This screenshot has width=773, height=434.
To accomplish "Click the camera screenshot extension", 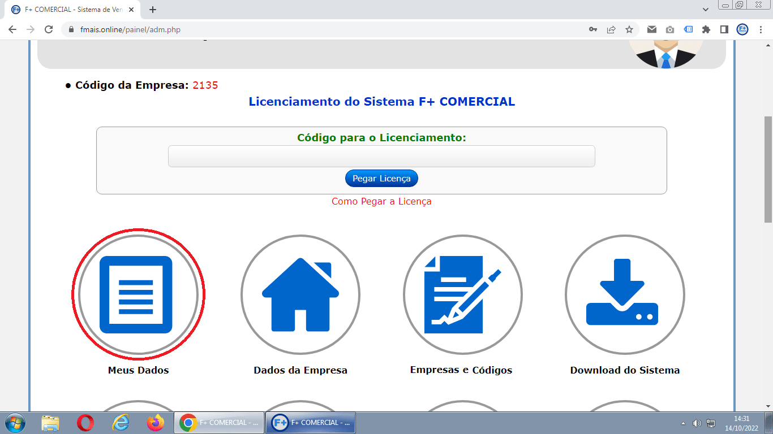I will coord(670,29).
